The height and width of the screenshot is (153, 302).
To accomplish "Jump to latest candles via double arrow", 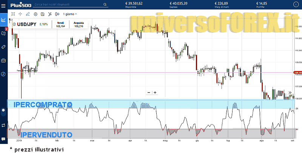I will pos(290,93).
